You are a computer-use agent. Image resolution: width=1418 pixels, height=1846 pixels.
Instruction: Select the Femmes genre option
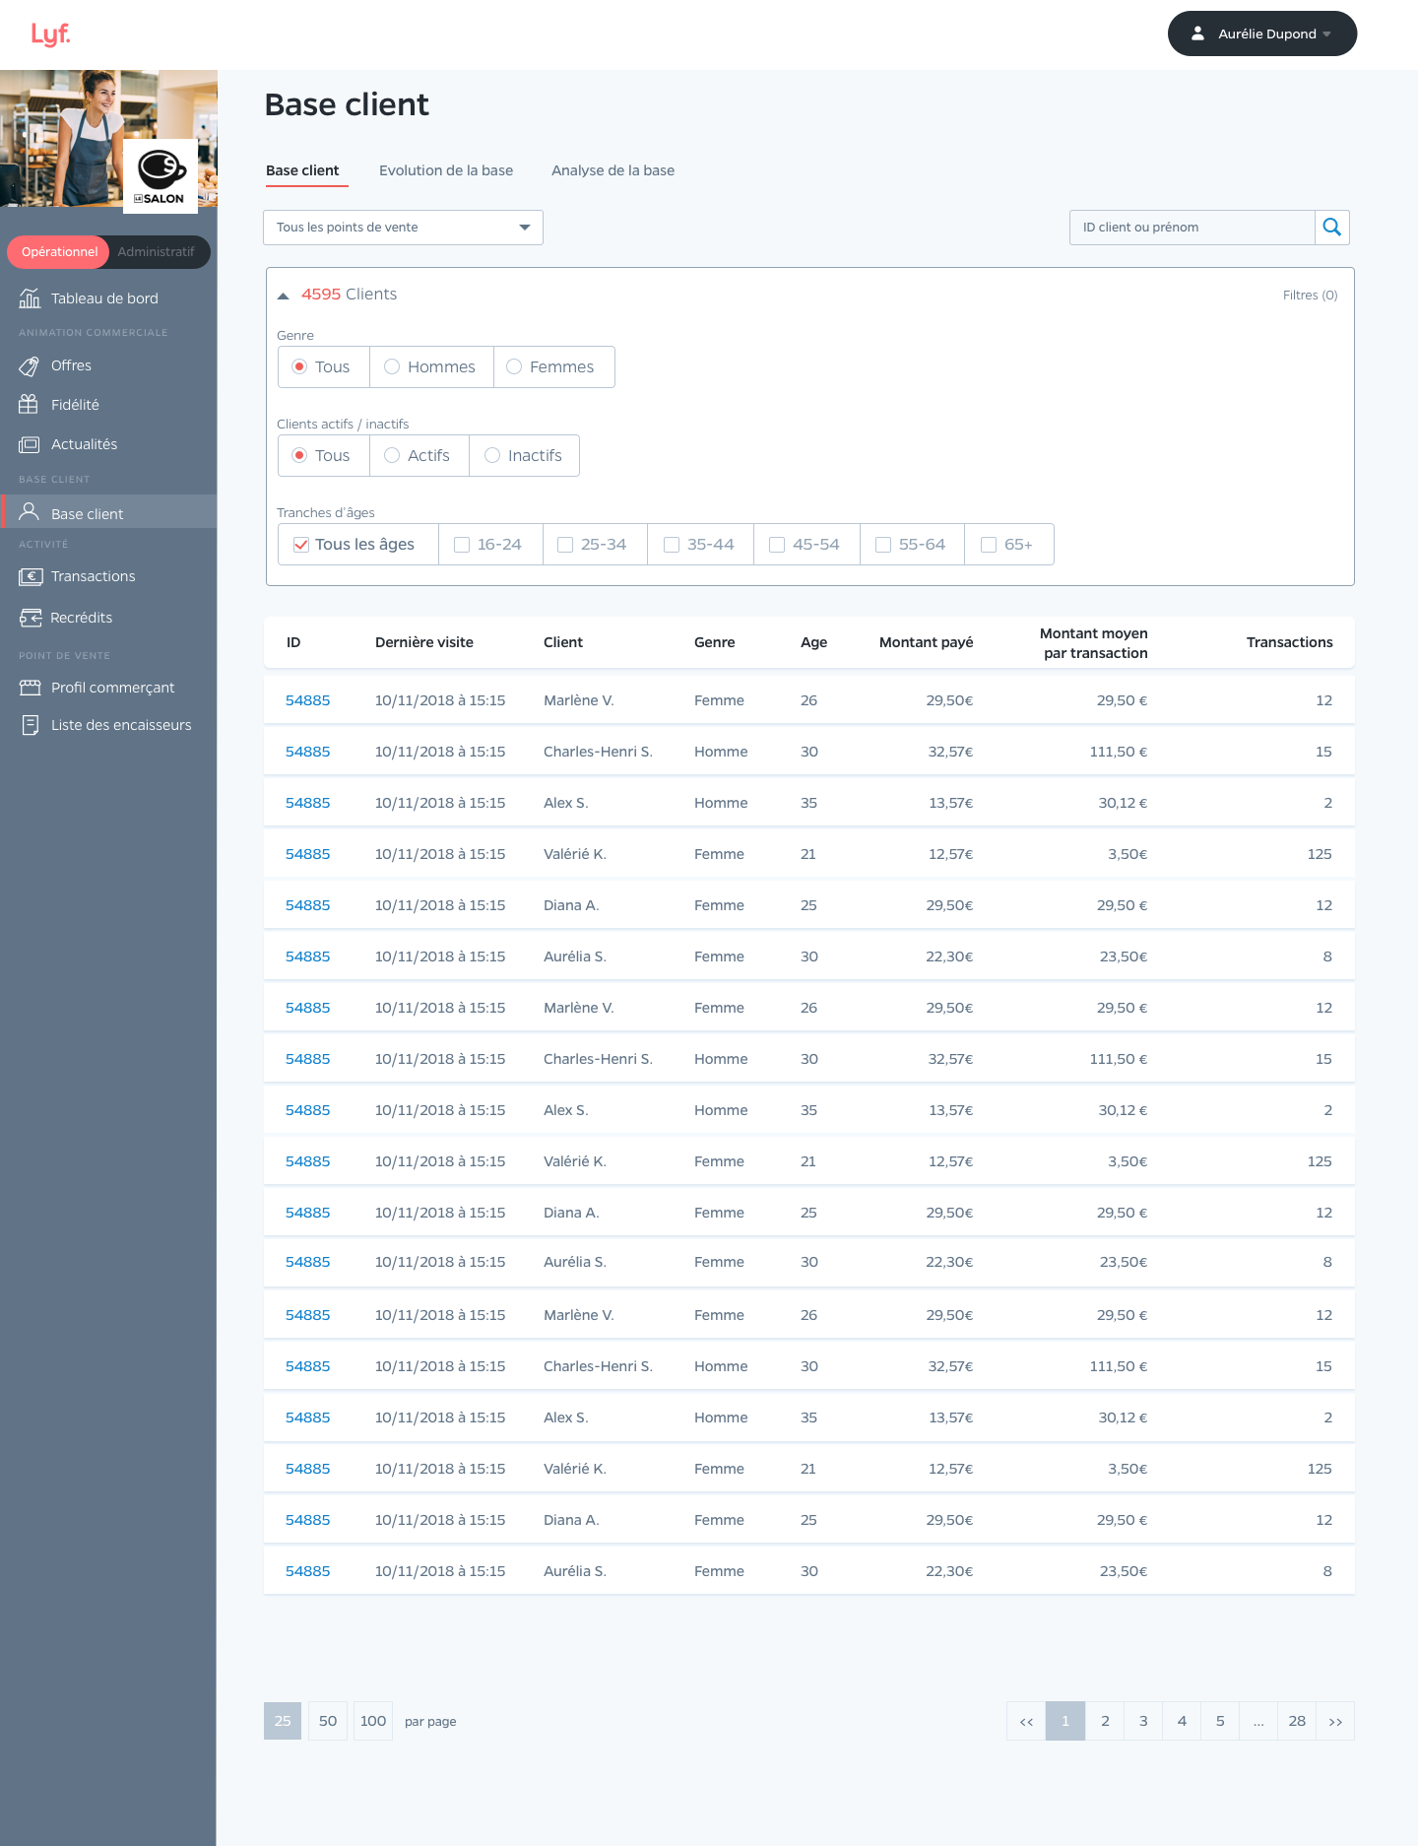point(553,367)
